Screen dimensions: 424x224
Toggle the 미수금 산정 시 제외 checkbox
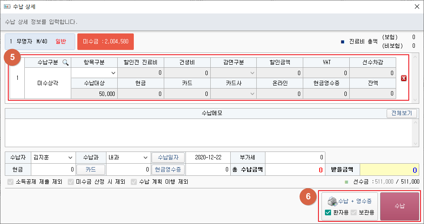[71, 182]
